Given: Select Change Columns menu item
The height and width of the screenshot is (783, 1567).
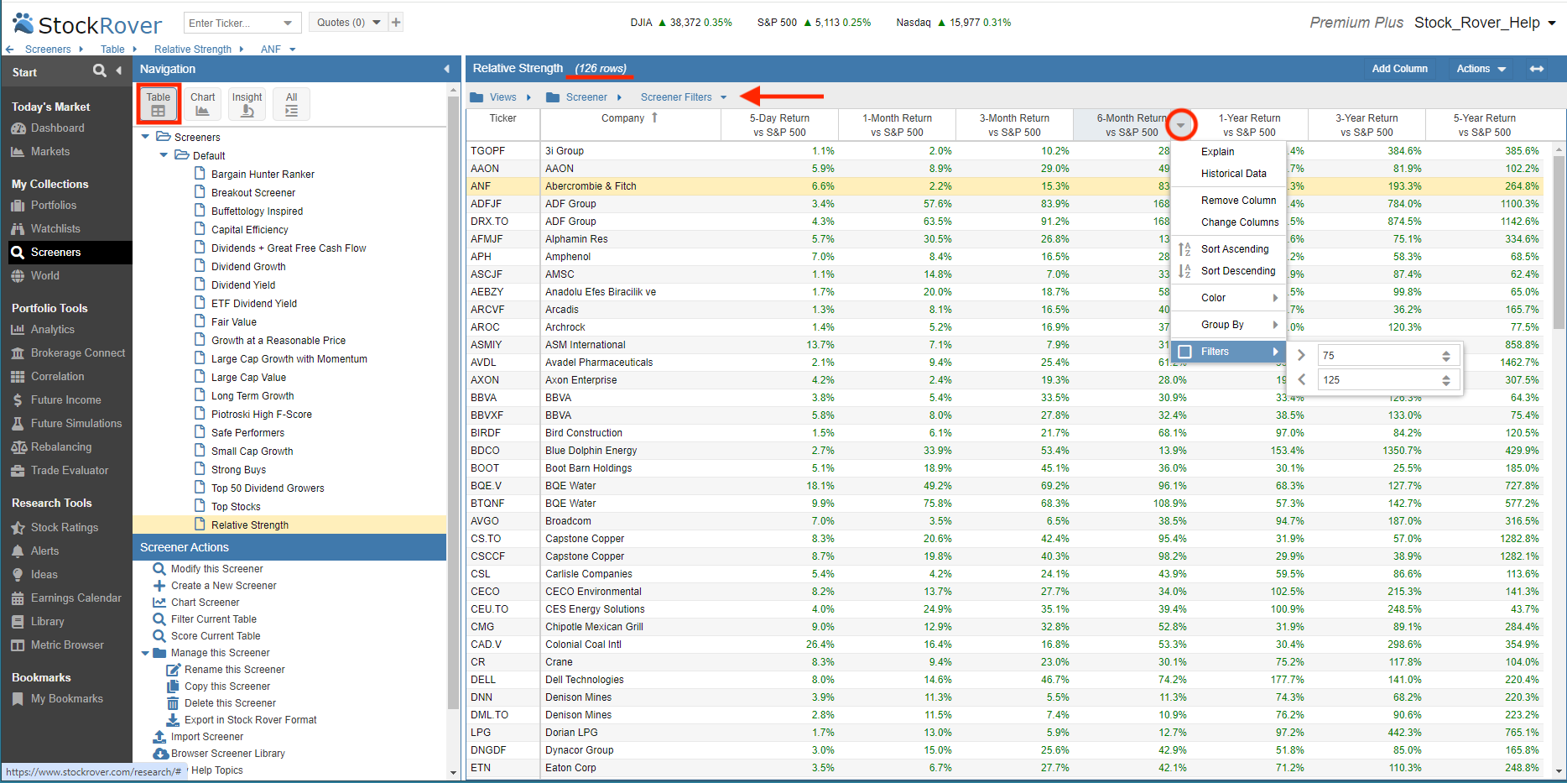Looking at the screenshot, I should [1240, 222].
